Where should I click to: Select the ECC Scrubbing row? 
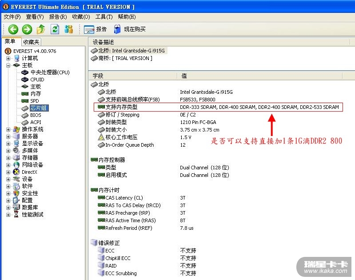147,273
